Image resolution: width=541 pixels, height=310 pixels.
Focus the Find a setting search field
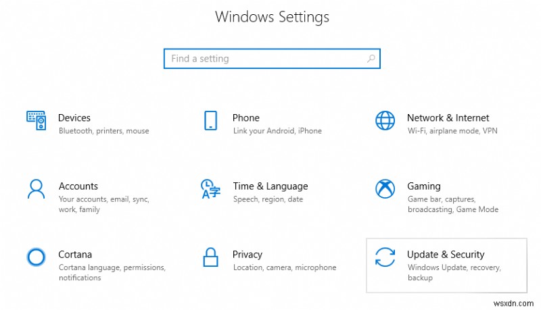272,59
